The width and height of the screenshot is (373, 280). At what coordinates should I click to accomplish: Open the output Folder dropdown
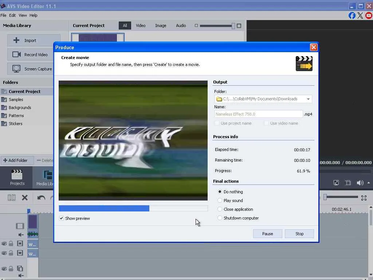tap(308, 99)
